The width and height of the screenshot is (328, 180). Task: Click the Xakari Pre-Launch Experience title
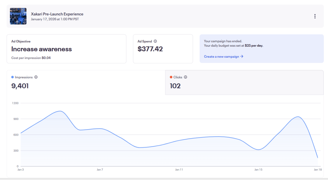coord(57,14)
